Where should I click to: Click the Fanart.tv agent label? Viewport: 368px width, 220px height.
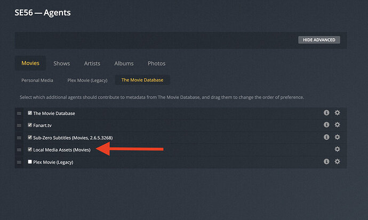click(42, 125)
